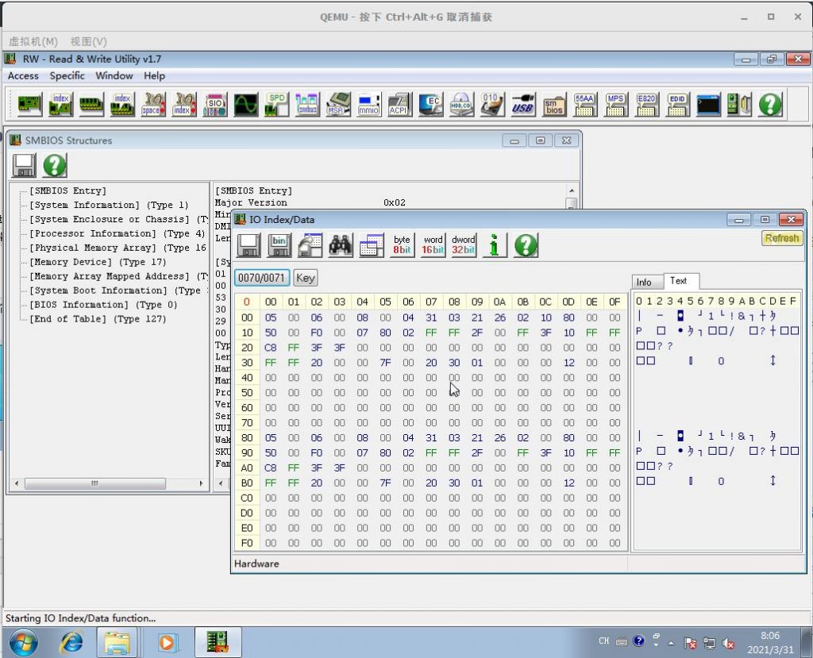Viewport: 813px width, 658px height.
Task: Open the Super IO (SIO) tool
Action: click(214, 104)
